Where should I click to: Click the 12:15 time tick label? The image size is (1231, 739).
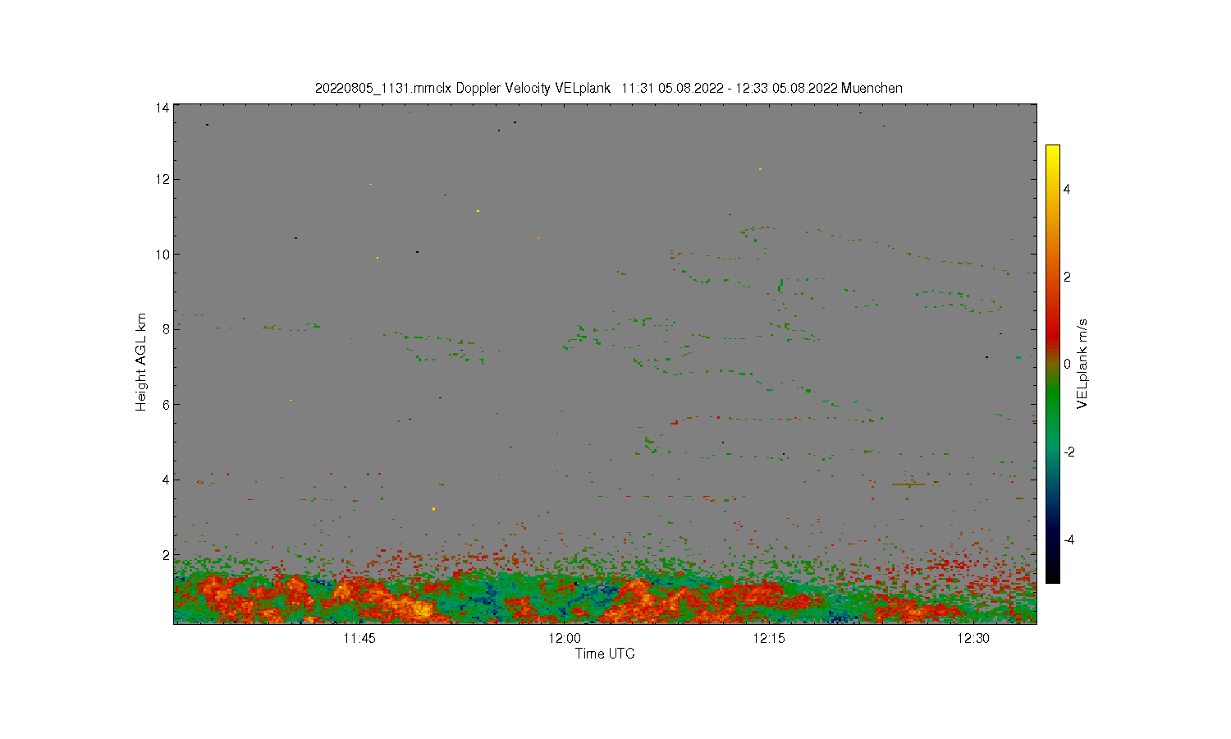click(x=769, y=639)
